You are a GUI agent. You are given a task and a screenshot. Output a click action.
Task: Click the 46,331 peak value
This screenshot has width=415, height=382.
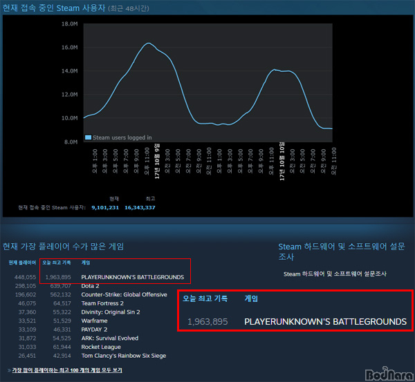(x=62, y=330)
